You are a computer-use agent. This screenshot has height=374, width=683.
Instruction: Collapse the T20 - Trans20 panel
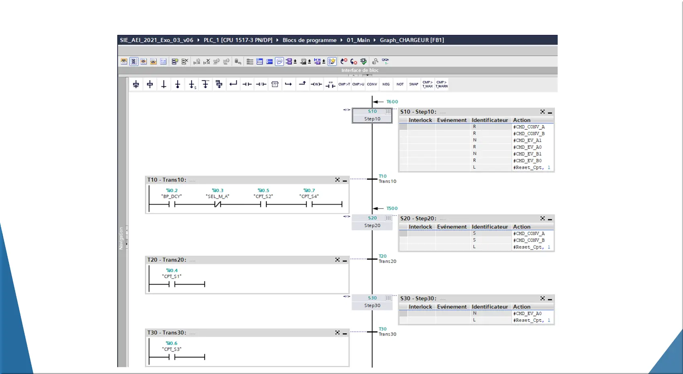345,260
